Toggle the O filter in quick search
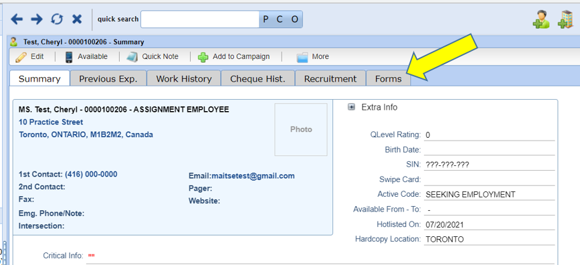This screenshot has width=580, height=265. (x=294, y=19)
